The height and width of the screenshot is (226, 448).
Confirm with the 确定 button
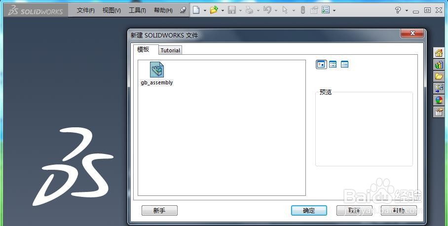tap(309, 211)
